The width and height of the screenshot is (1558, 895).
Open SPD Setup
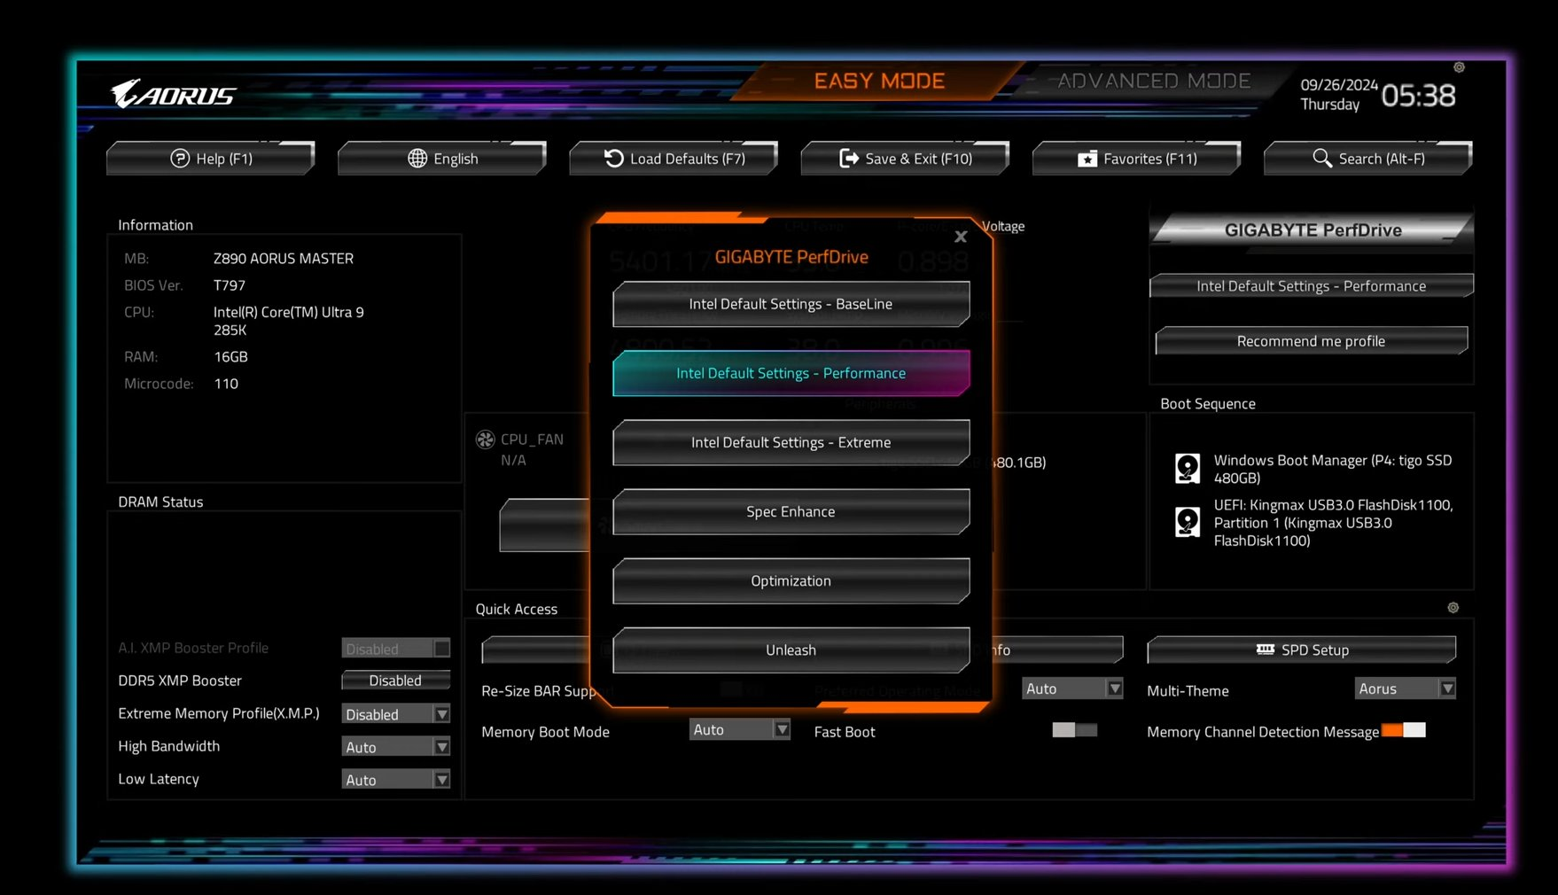pyautogui.click(x=1301, y=650)
